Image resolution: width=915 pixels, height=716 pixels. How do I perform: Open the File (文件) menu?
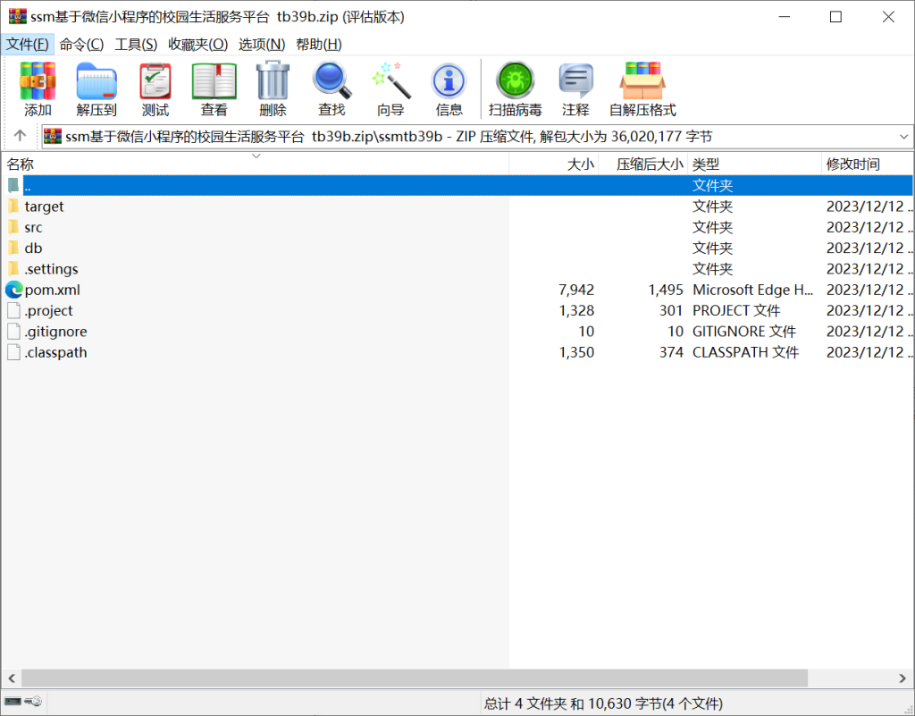pyautogui.click(x=28, y=44)
